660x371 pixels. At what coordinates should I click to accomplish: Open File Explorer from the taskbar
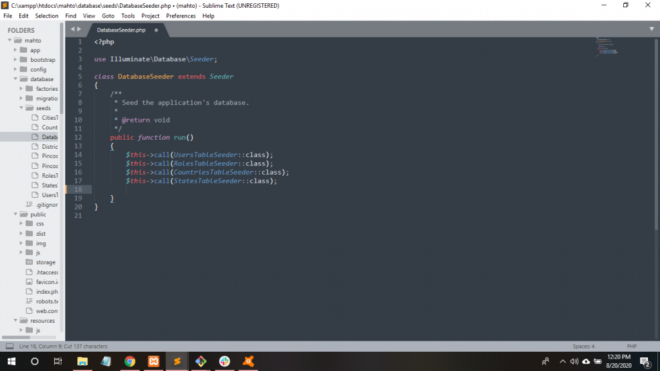82,361
